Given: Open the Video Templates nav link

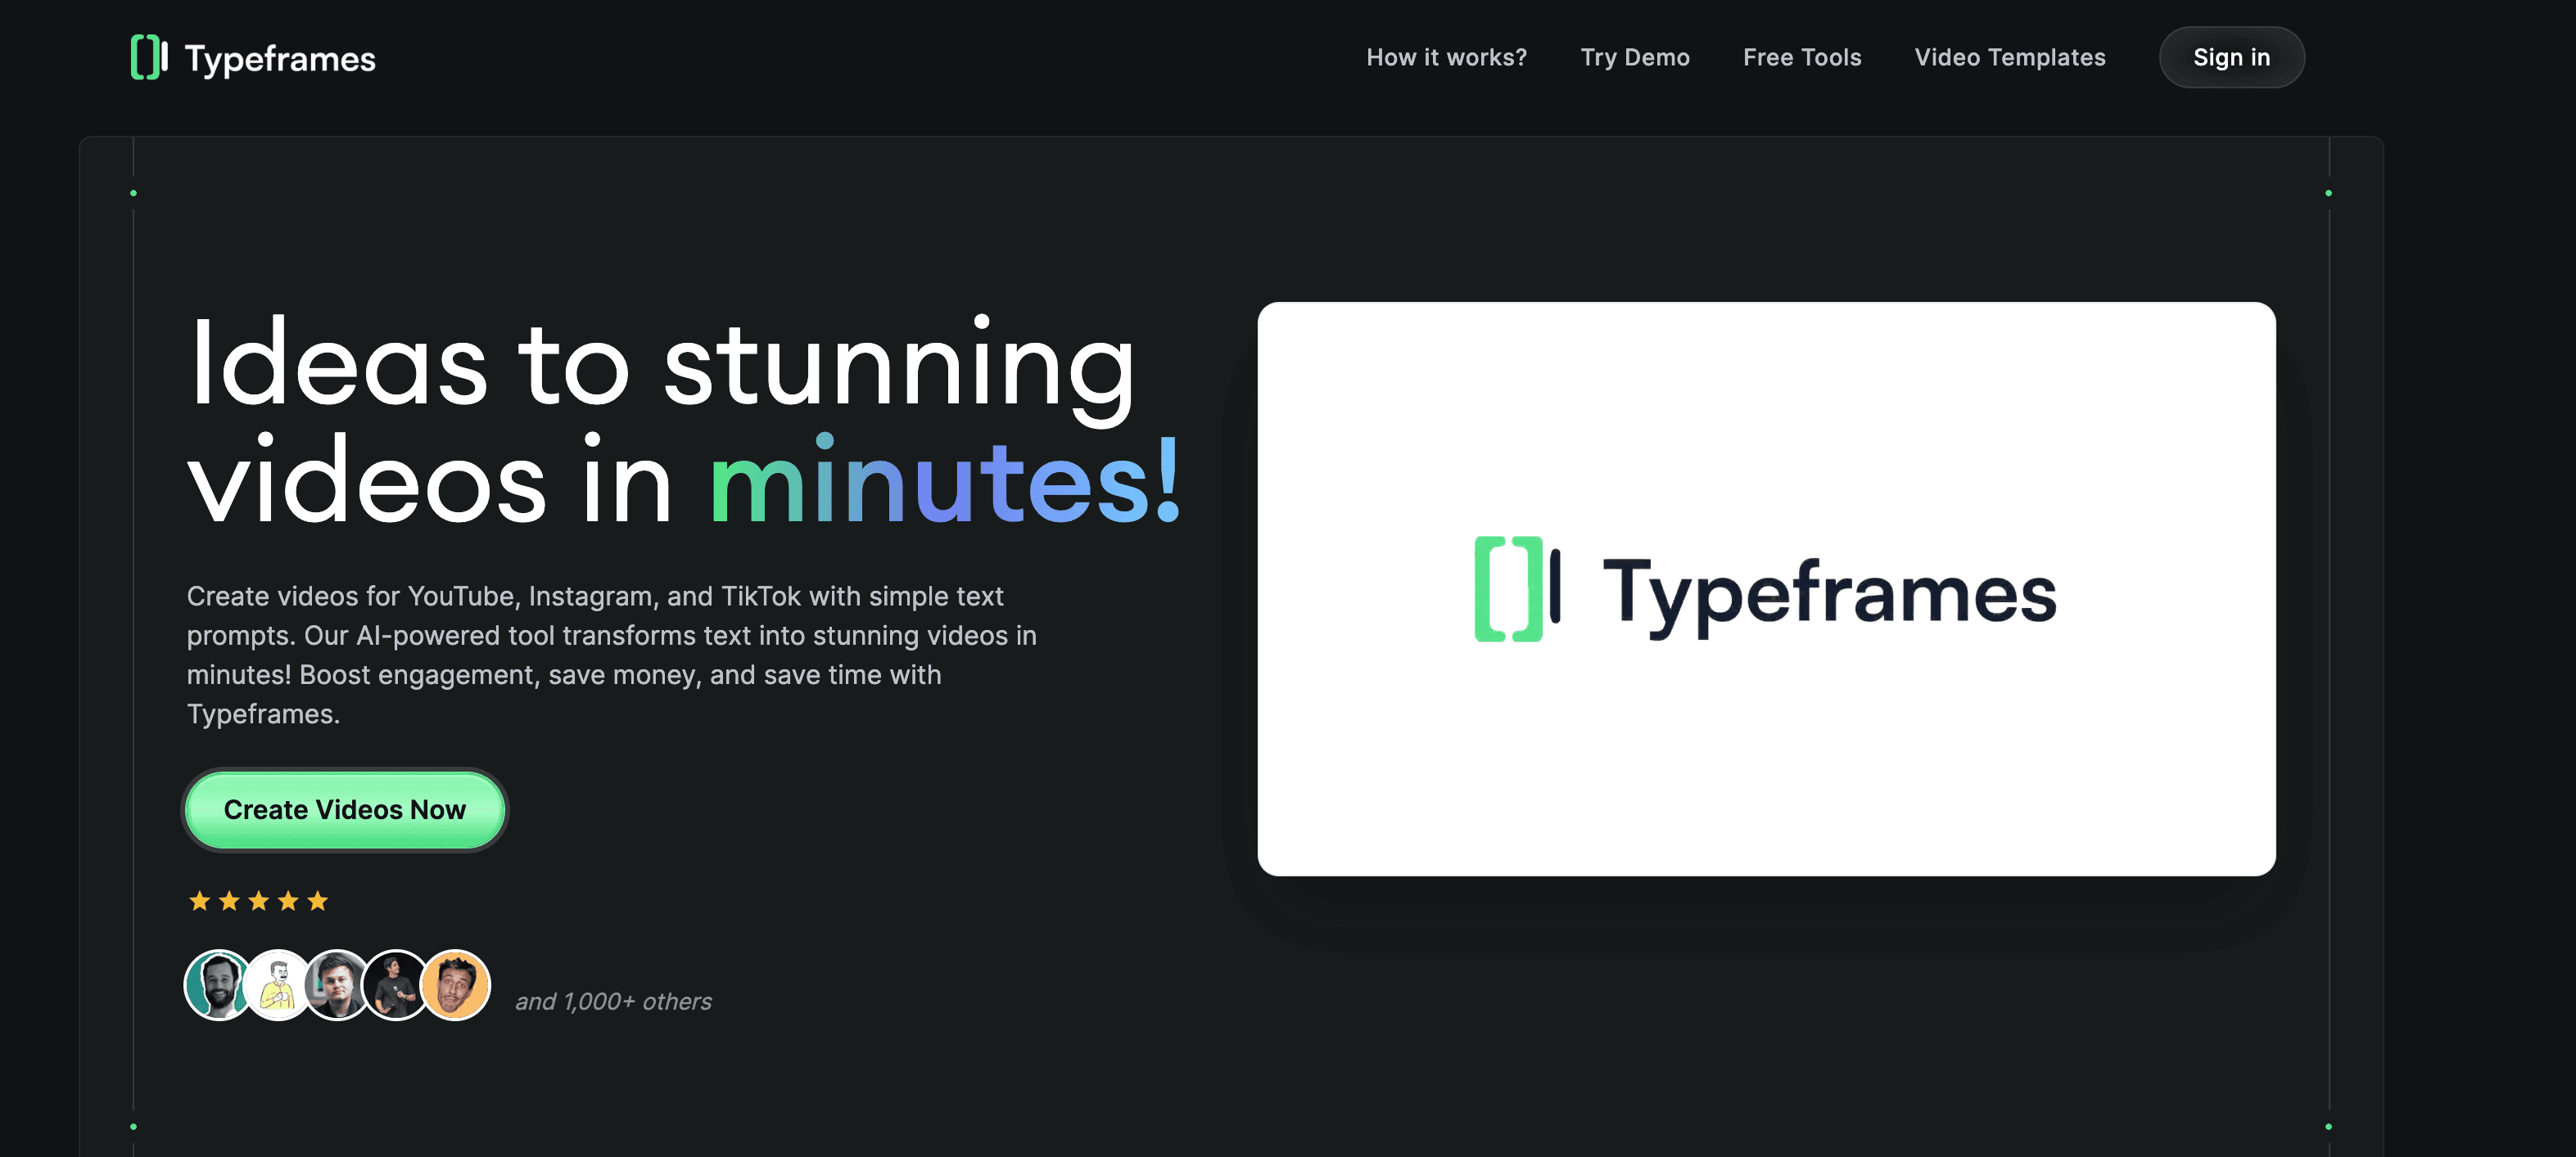Looking at the screenshot, I should (2009, 58).
